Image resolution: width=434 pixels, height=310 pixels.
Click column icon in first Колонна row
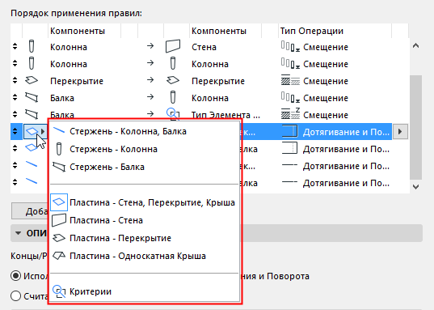pyautogui.click(x=32, y=46)
